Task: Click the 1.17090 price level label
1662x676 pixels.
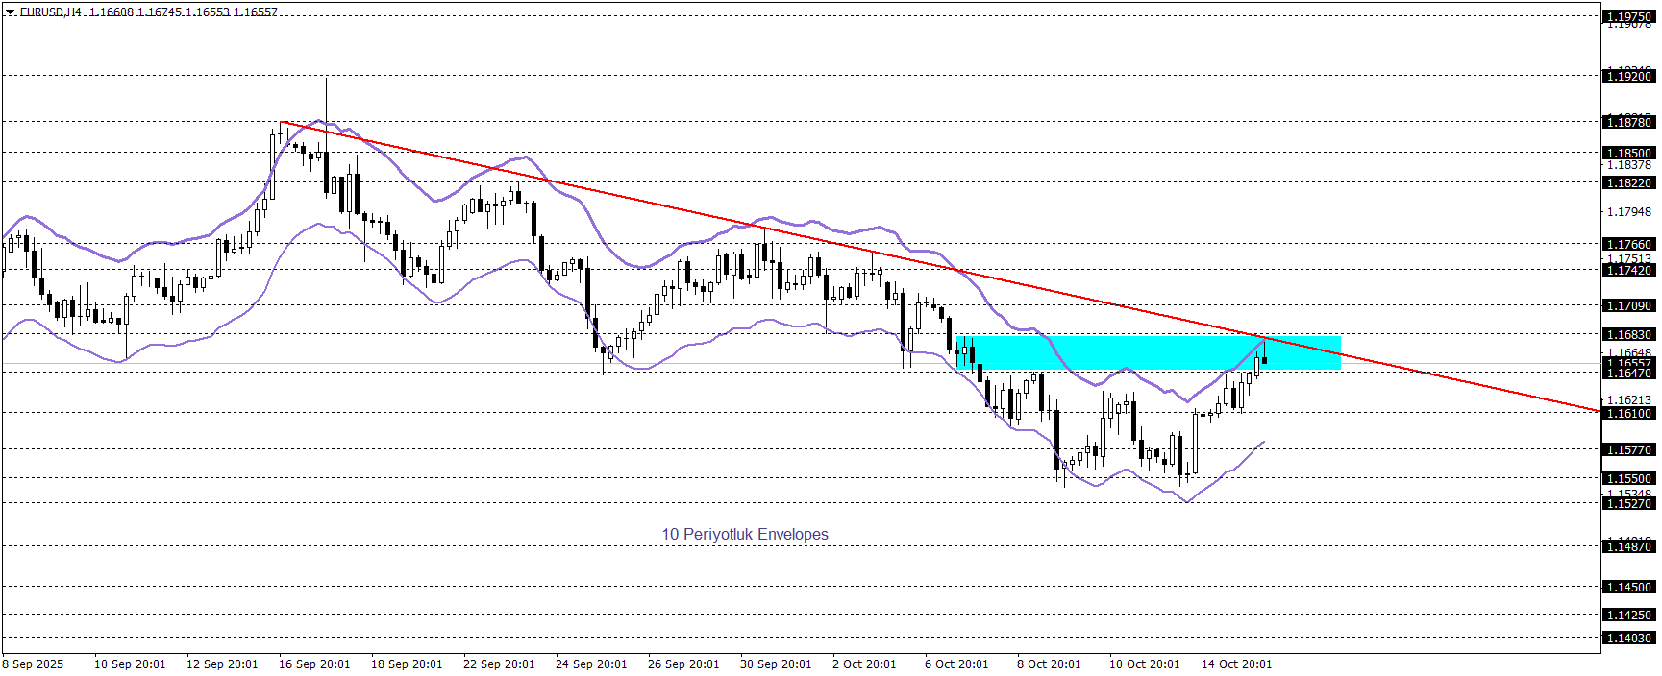Action: (1629, 306)
